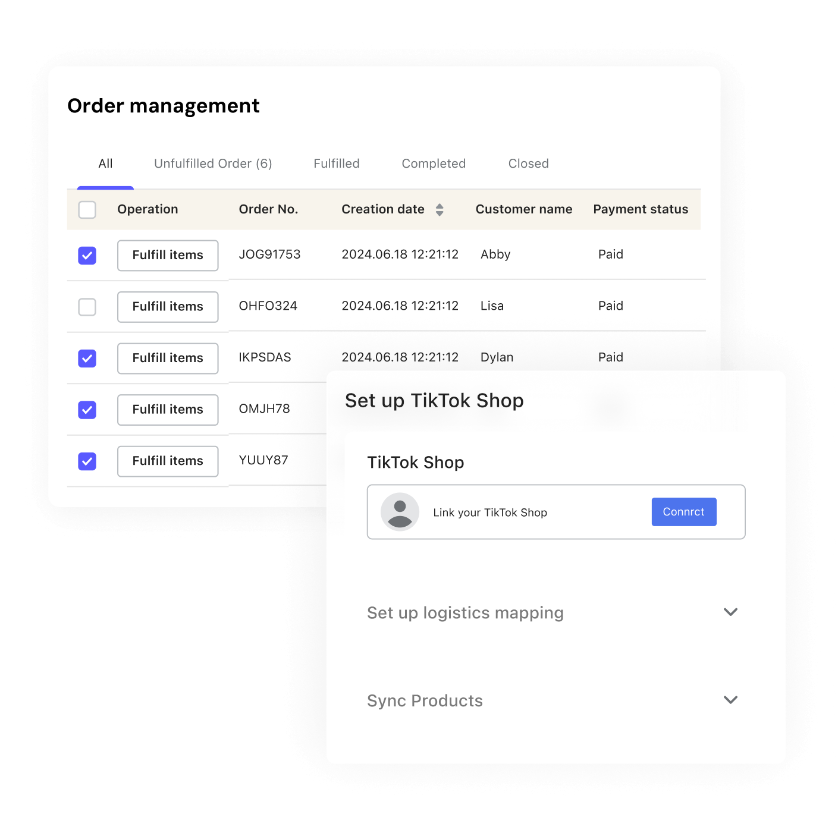This screenshot has width=838, height=830.
Task: Click the Order No. JOG91753 cell
Action: [x=269, y=254]
